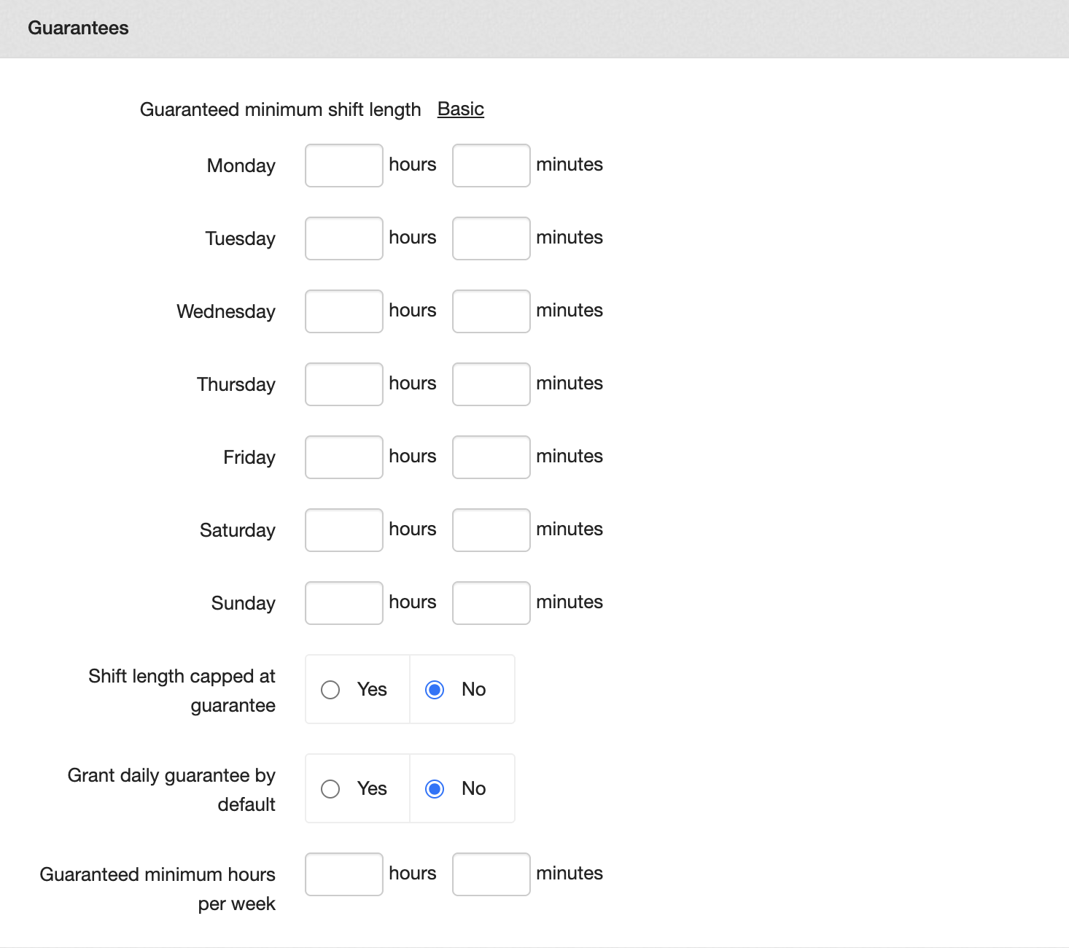Select No for Shift length capped at guarantee
The height and width of the screenshot is (948, 1069).
[435, 690]
